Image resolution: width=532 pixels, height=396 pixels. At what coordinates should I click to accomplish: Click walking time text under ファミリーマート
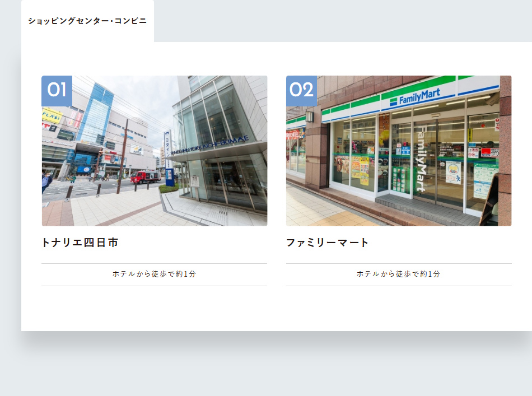[399, 274]
